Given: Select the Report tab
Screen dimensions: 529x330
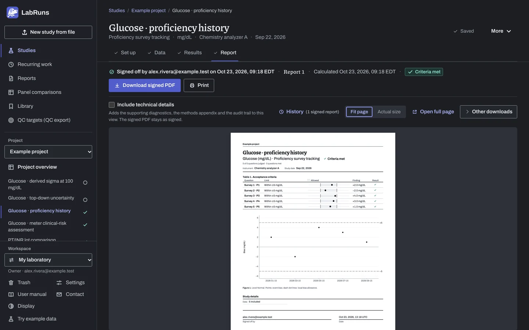Looking at the screenshot, I should coord(225,53).
